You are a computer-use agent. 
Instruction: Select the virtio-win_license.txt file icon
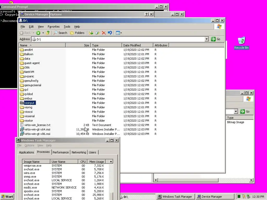pos(22,125)
